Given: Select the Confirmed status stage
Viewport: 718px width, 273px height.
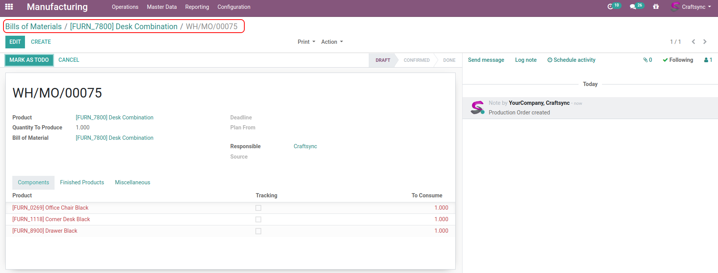Looking at the screenshot, I should 416,60.
